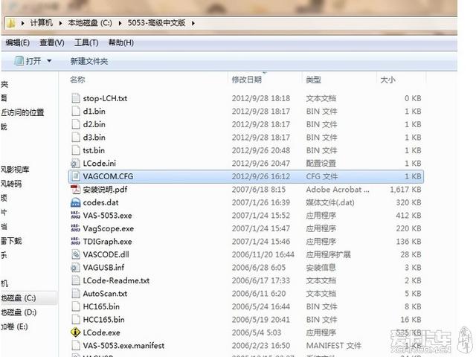Select the d3.bin file icon
Viewport: 476px width, 357px height.
click(76, 137)
